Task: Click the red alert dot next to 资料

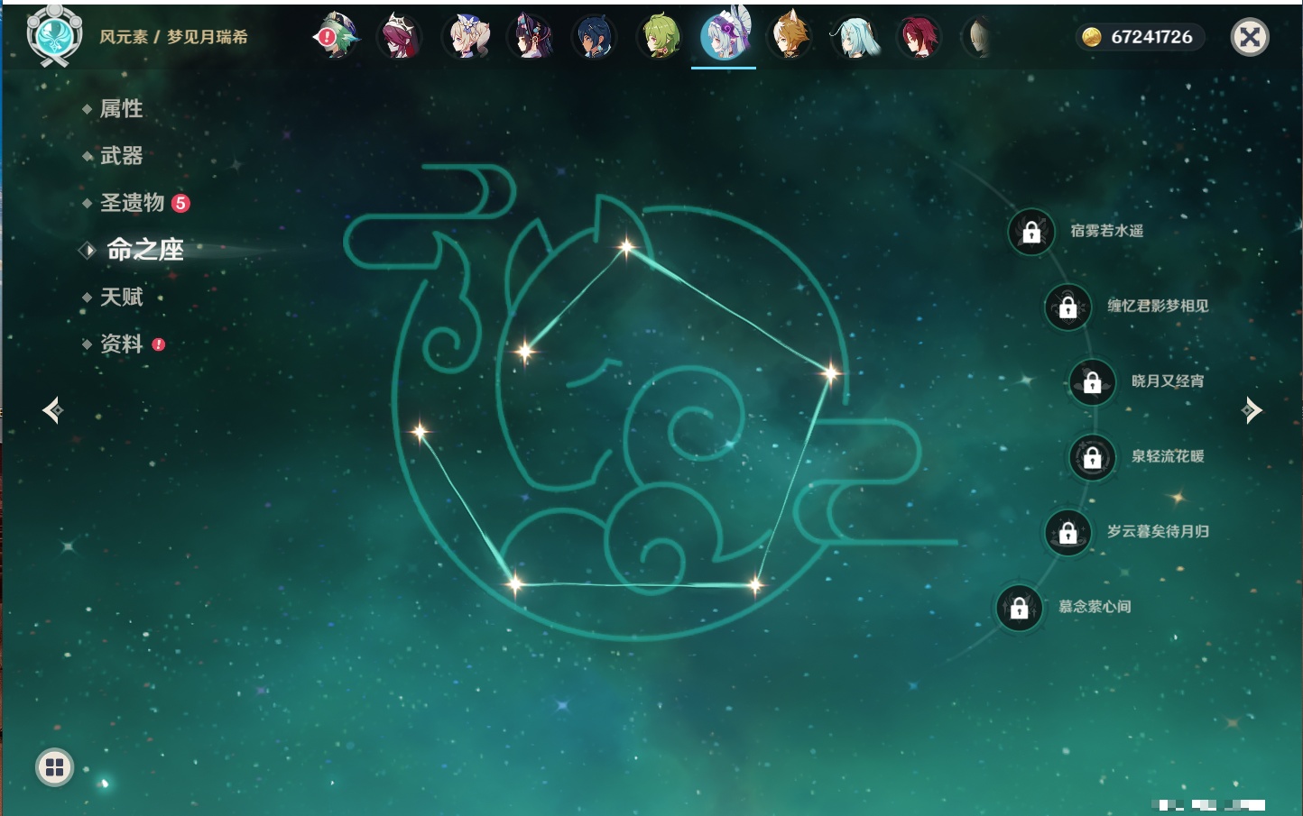Action: 159,344
